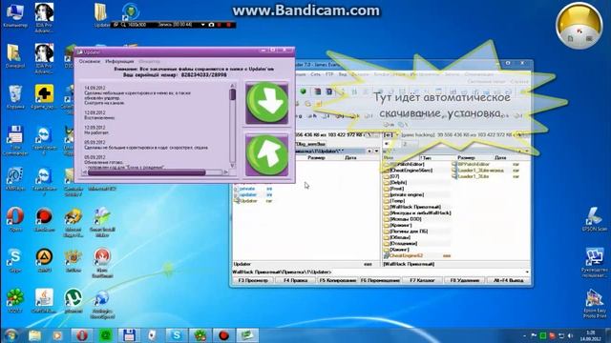
Task: Click the F3 Просмотр button in Total Commander
Action: pos(253,280)
